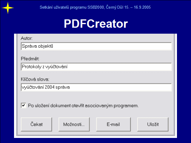Viewport: 191px width, 143px height.
Task: Click the Autor input field
Action: coord(96,46)
